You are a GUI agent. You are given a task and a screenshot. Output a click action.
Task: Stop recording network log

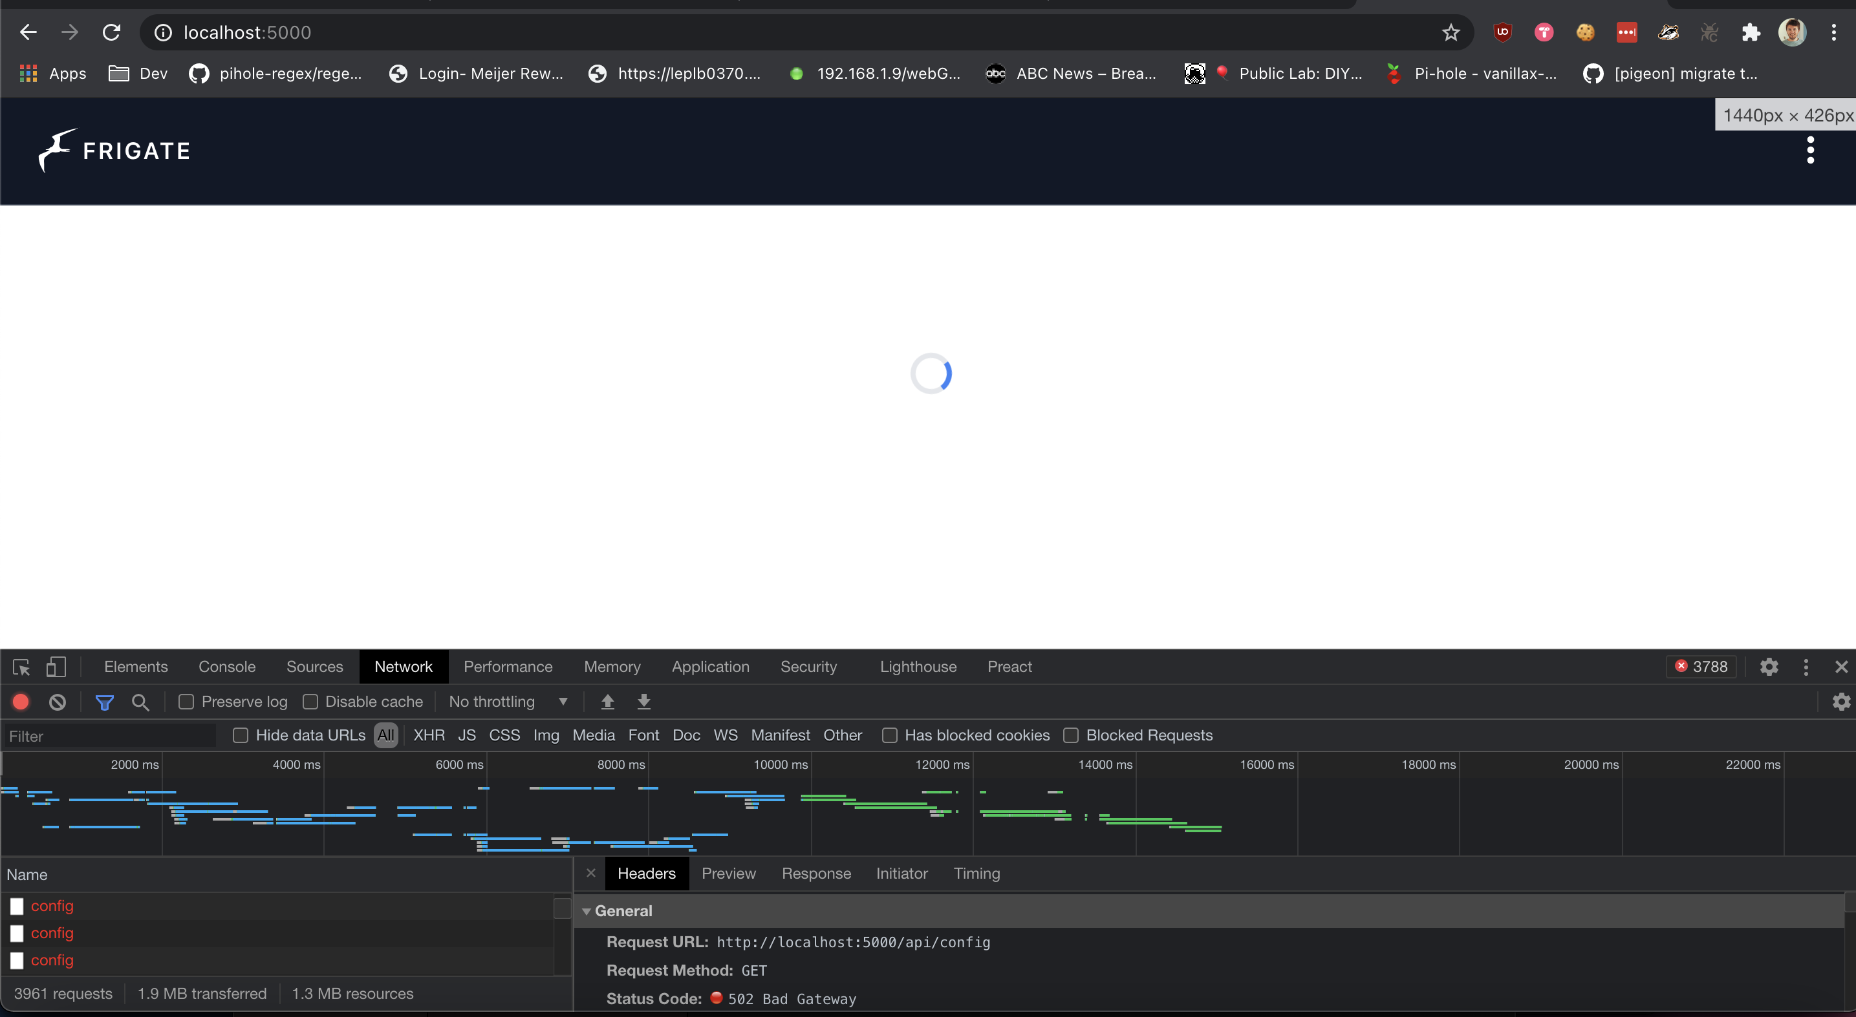pyautogui.click(x=21, y=702)
